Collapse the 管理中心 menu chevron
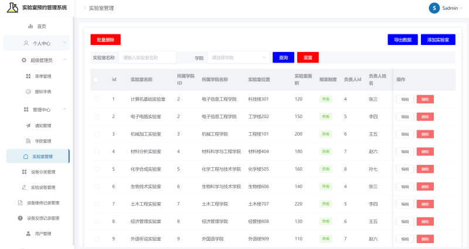469x249 pixels. click(64, 109)
